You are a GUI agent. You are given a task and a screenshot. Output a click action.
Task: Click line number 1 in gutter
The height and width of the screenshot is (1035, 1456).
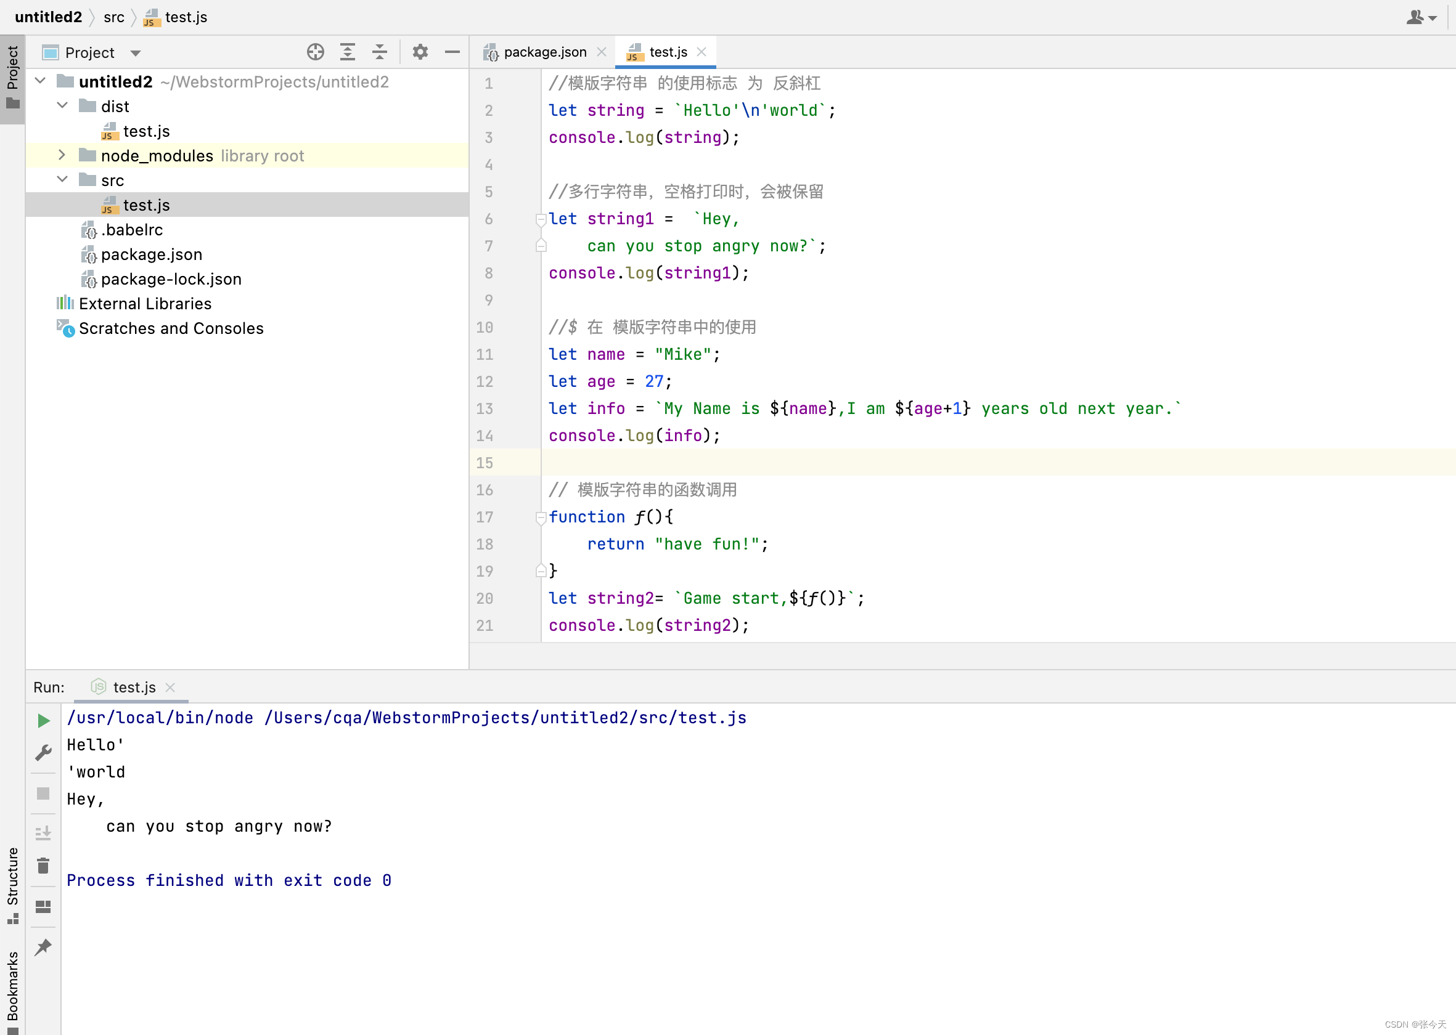(489, 84)
